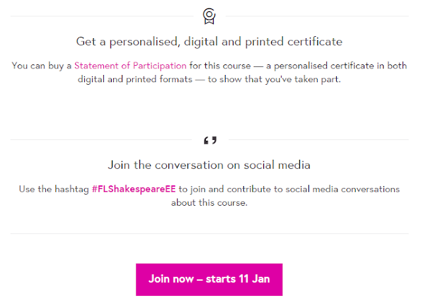This screenshot has height=307, width=421.
Task: Click the certificate rosette icon
Action: point(209,16)
